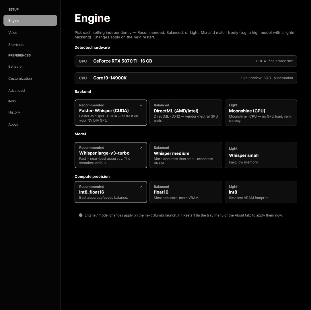Screen dimensions: 311x310
Task: Click checkmark on Whisper large-v3-turbo card
Action: [x=141, y=148]
